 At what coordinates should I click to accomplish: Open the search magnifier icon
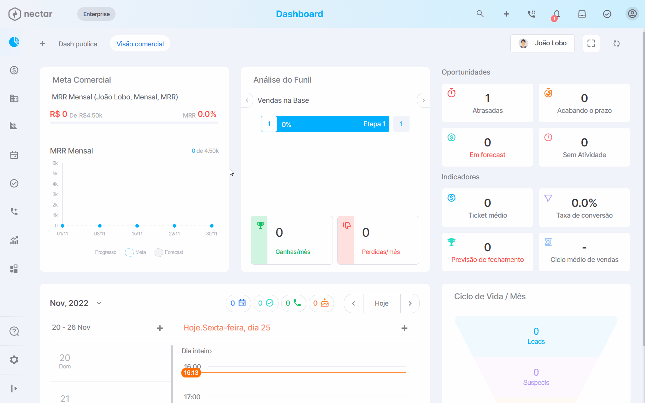[x=480, y=14]
